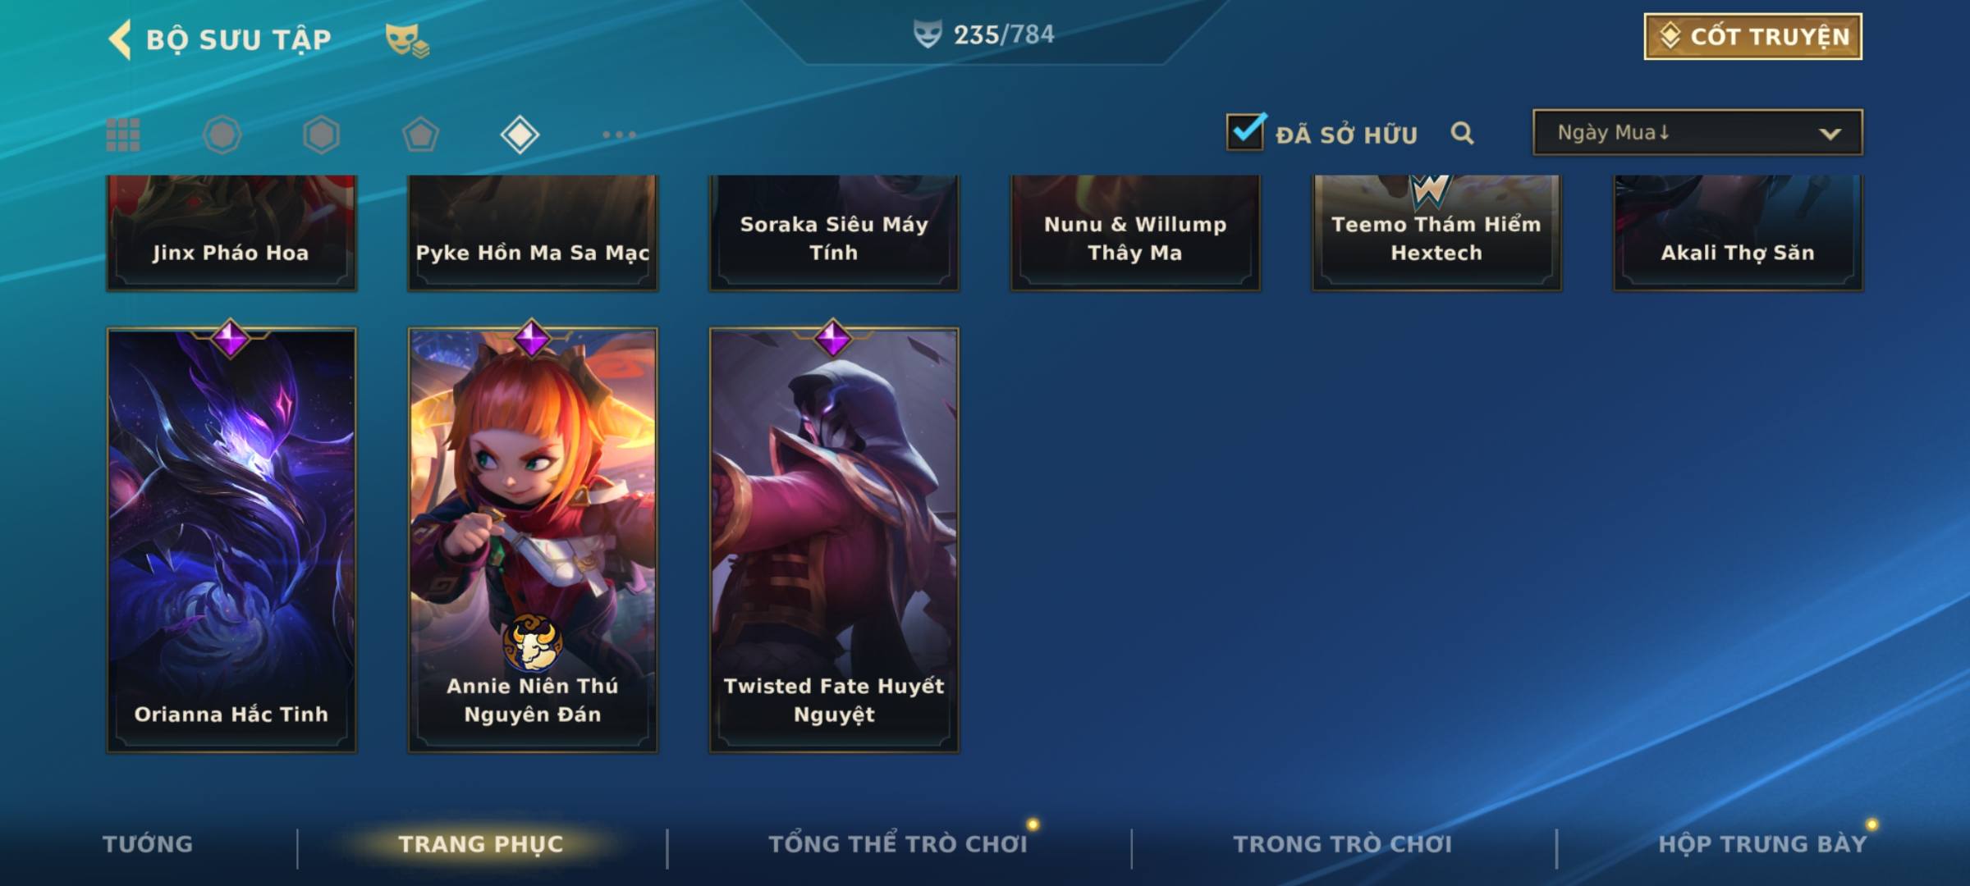Expand the Ngày Mua sort dropdown

[x=1697, y=132]
